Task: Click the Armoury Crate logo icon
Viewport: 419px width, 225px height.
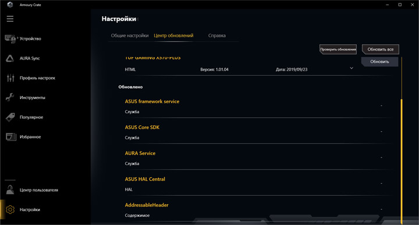Action: tap(10, 5)
